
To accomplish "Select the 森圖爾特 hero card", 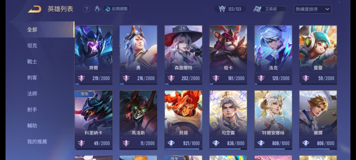I will coord(183,55).
